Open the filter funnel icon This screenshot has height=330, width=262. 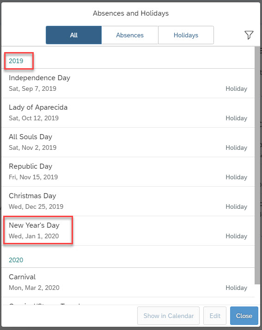(249, 35)
